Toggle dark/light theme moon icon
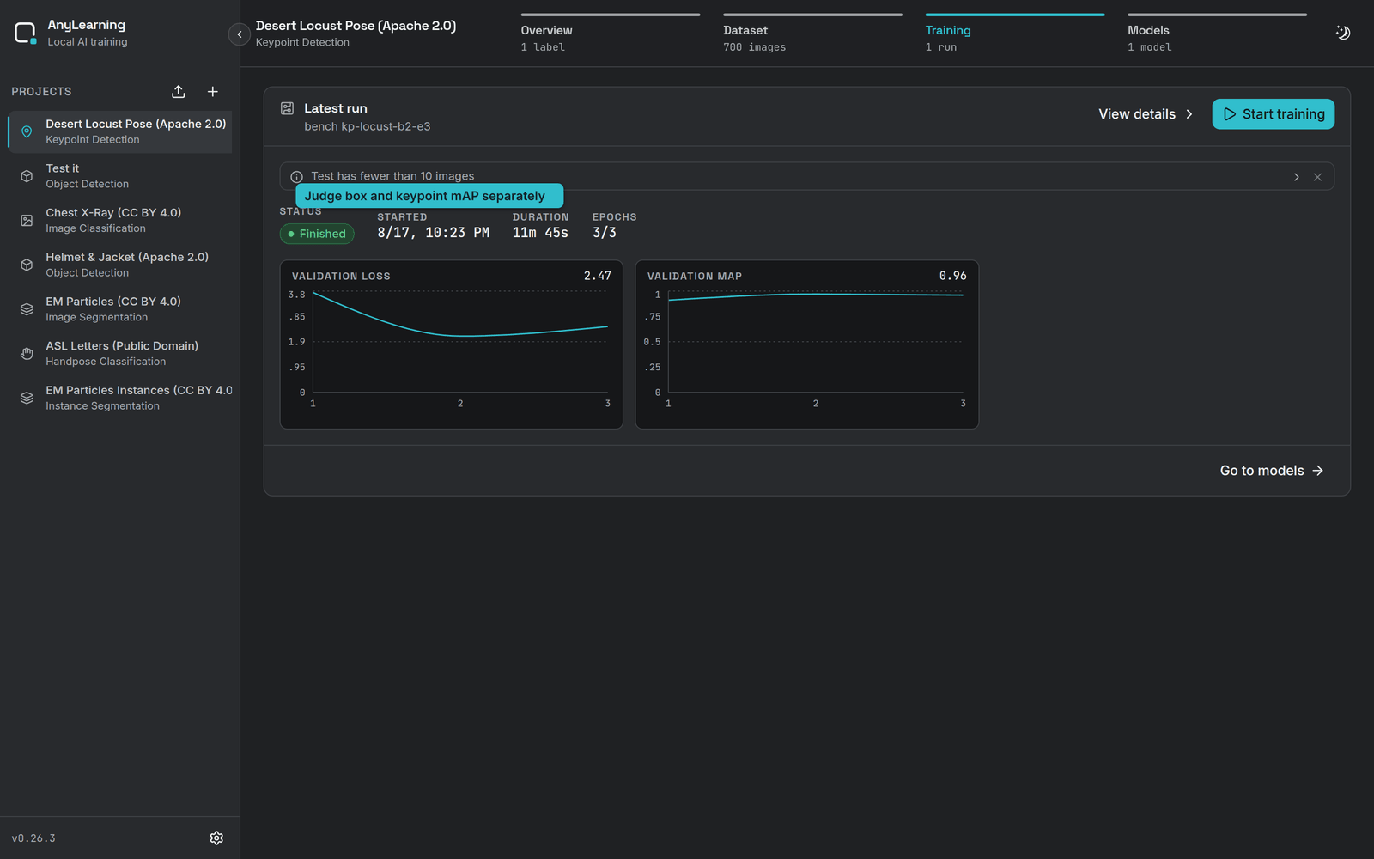 (1343, 33)
